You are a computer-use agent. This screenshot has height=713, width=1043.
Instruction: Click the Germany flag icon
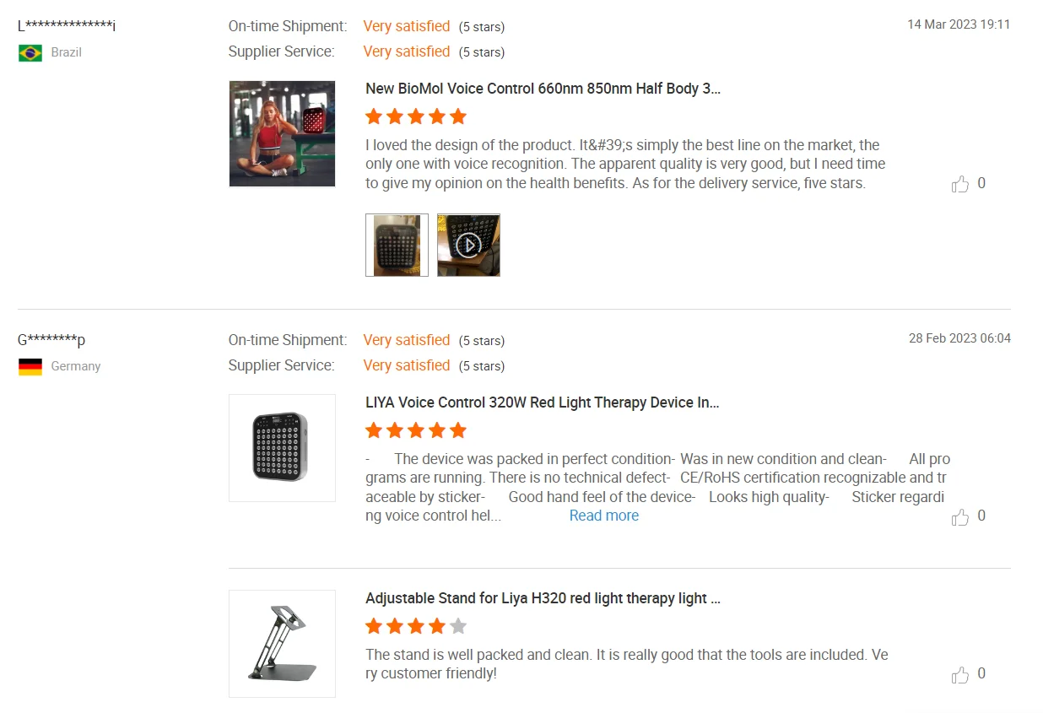coord(30,367)
